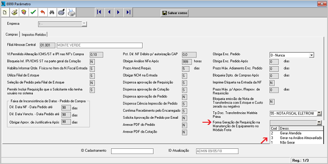Screen dimensions: 328x164
Task: Switch to the Impostos Retidos tab
Action: pos(34,34)
